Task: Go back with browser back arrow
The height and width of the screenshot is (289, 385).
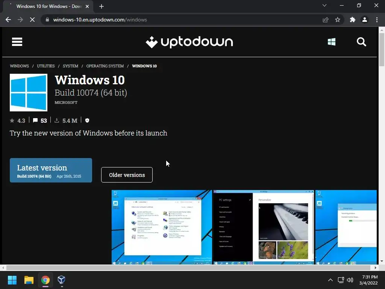Action: 8,20
